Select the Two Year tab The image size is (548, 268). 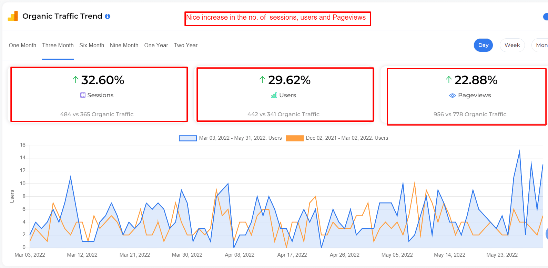[186, 46]
